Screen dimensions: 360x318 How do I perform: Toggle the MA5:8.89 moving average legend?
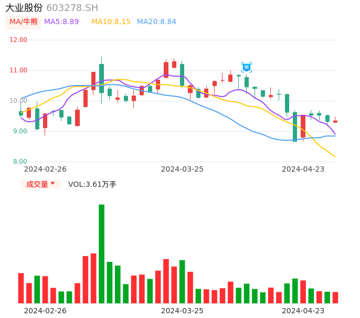(x=61, y=22)
